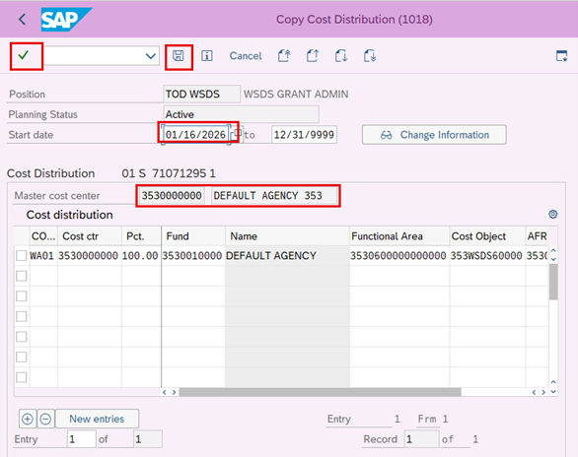Image resolution: width=578 pixels, height=457 pixels.
Task: Click the New entries button
Action: coord(97,419)
